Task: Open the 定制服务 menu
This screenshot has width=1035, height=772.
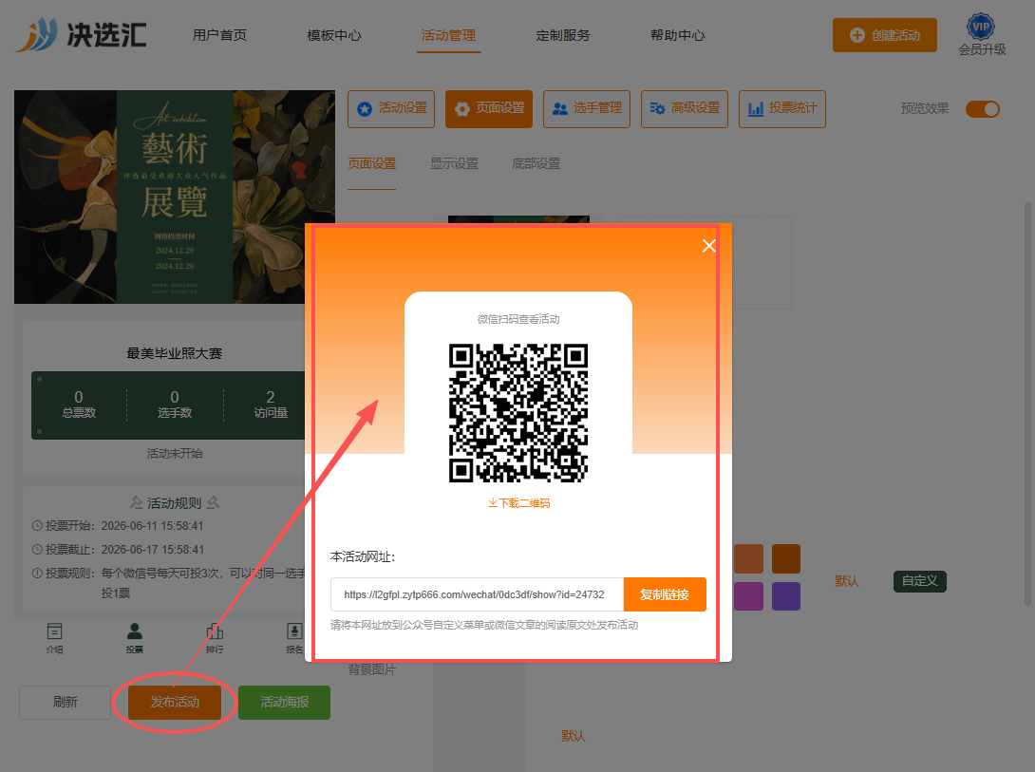Action: tap(563, 36)
